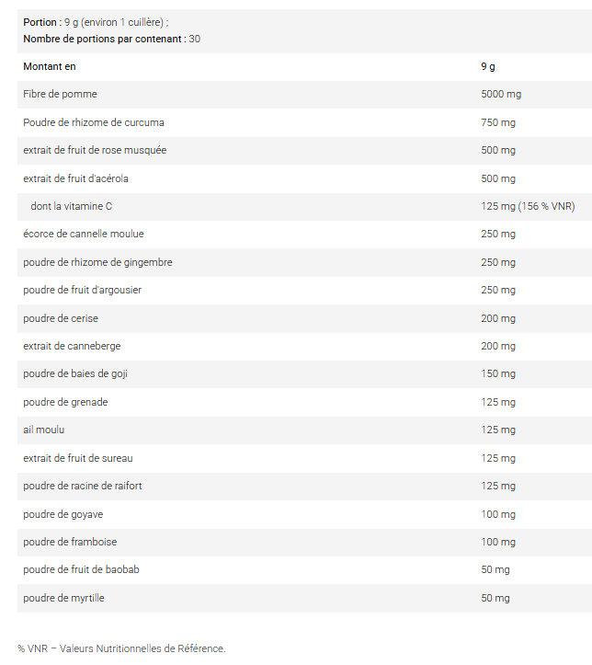Image resolution: width=592 pixels, height=665 pixels.
Task: Select the "9 g" column header
Action: [488, 66]
